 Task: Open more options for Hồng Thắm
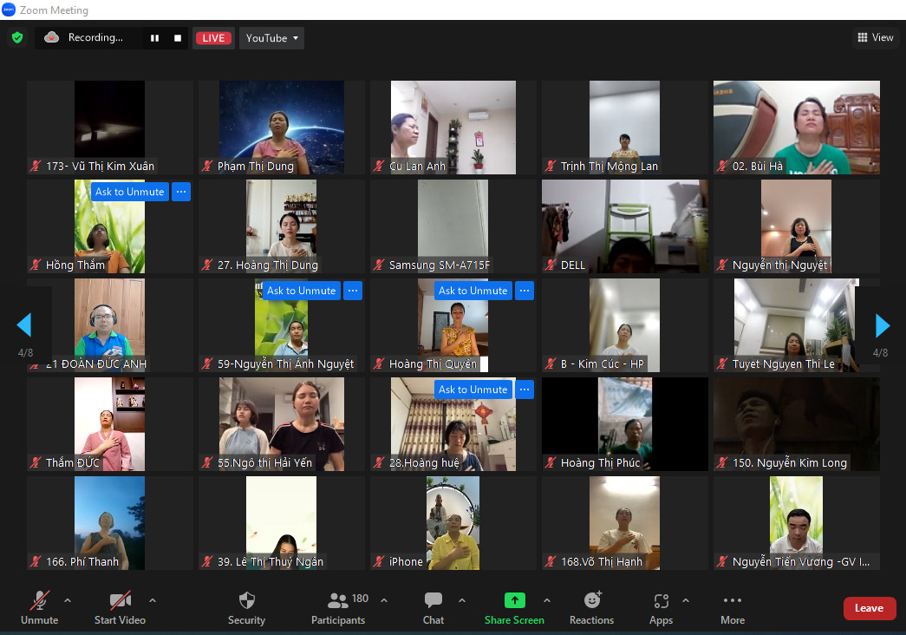point(181,192)
